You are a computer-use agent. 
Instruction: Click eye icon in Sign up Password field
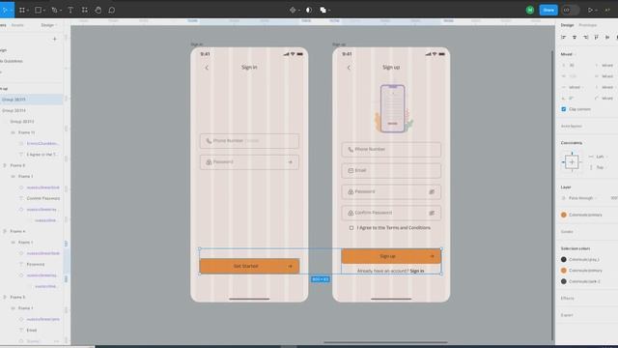432,191
